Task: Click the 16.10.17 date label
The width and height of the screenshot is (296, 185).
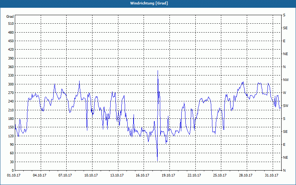Action: [x=142, y=175]
